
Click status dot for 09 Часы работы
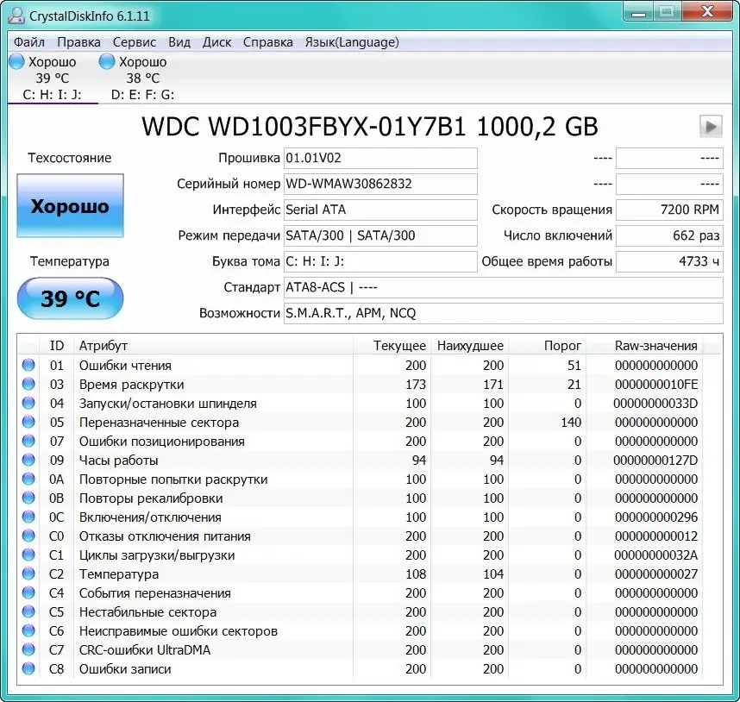pyautogui.click(x=28, y=460)
